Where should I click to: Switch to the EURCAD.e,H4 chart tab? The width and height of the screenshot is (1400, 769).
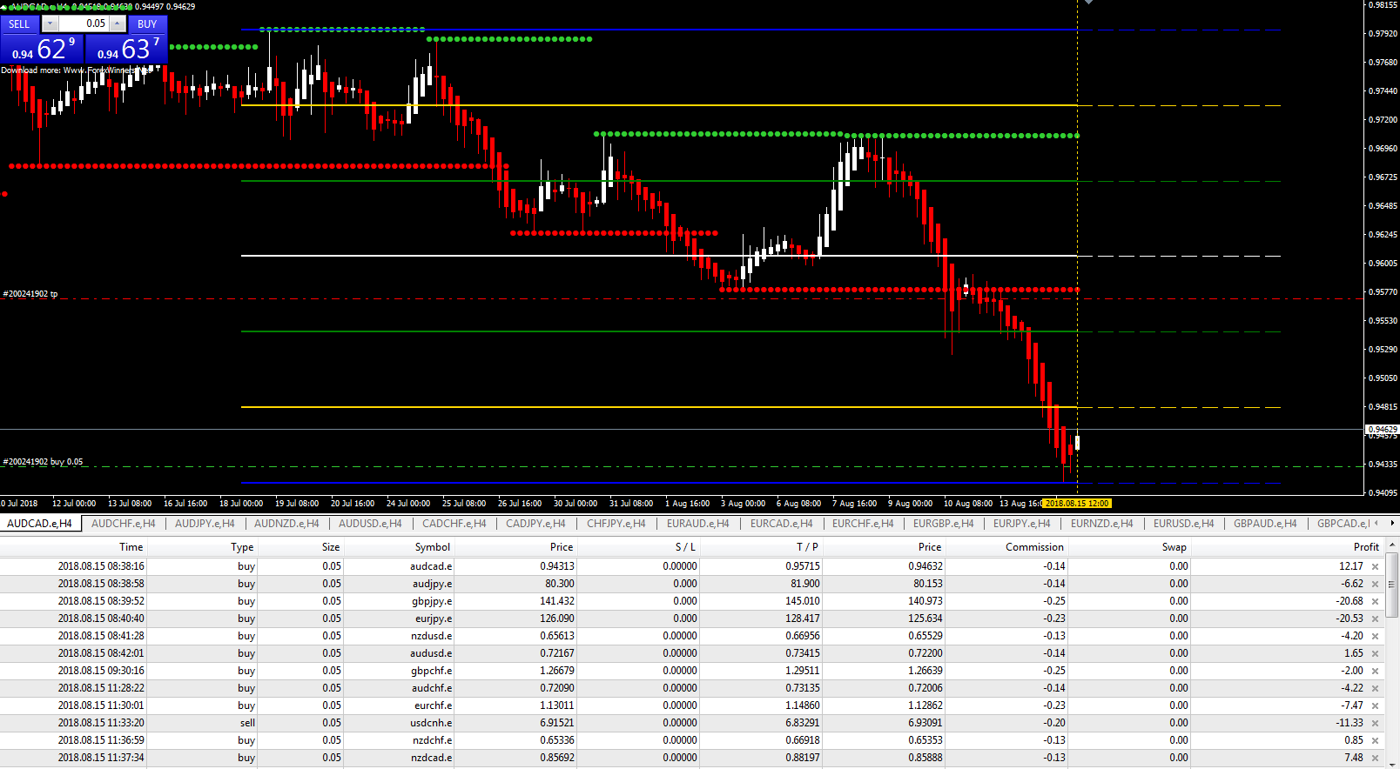pos(781,524)
